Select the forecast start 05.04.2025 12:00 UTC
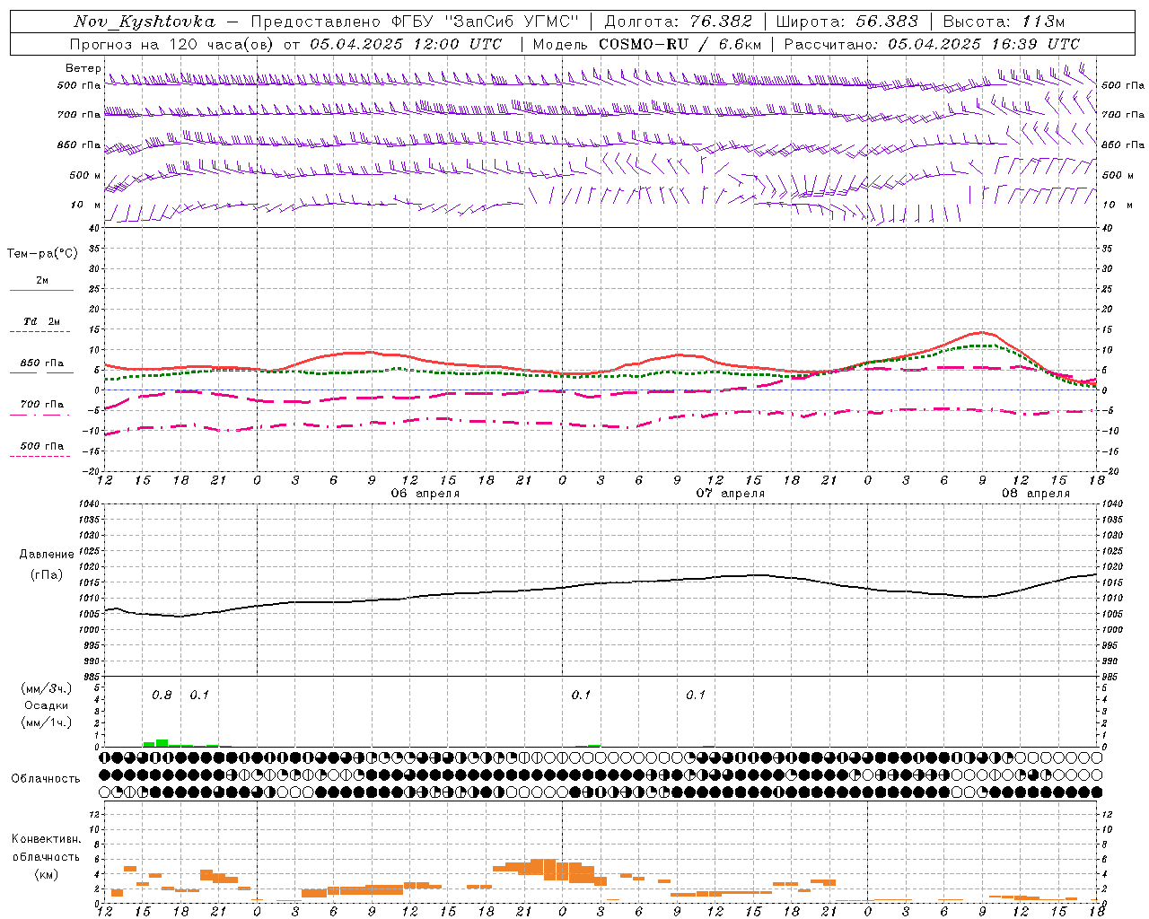Viewport: 1149px width, 919px height. pos(406,44)
